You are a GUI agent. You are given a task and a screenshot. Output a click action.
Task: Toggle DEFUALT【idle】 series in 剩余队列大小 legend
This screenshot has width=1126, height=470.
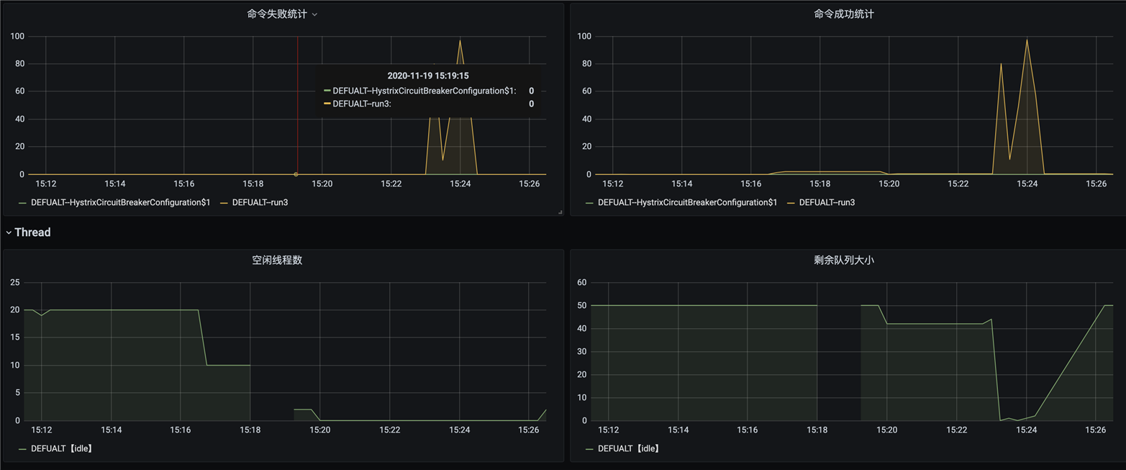[629, 448]
